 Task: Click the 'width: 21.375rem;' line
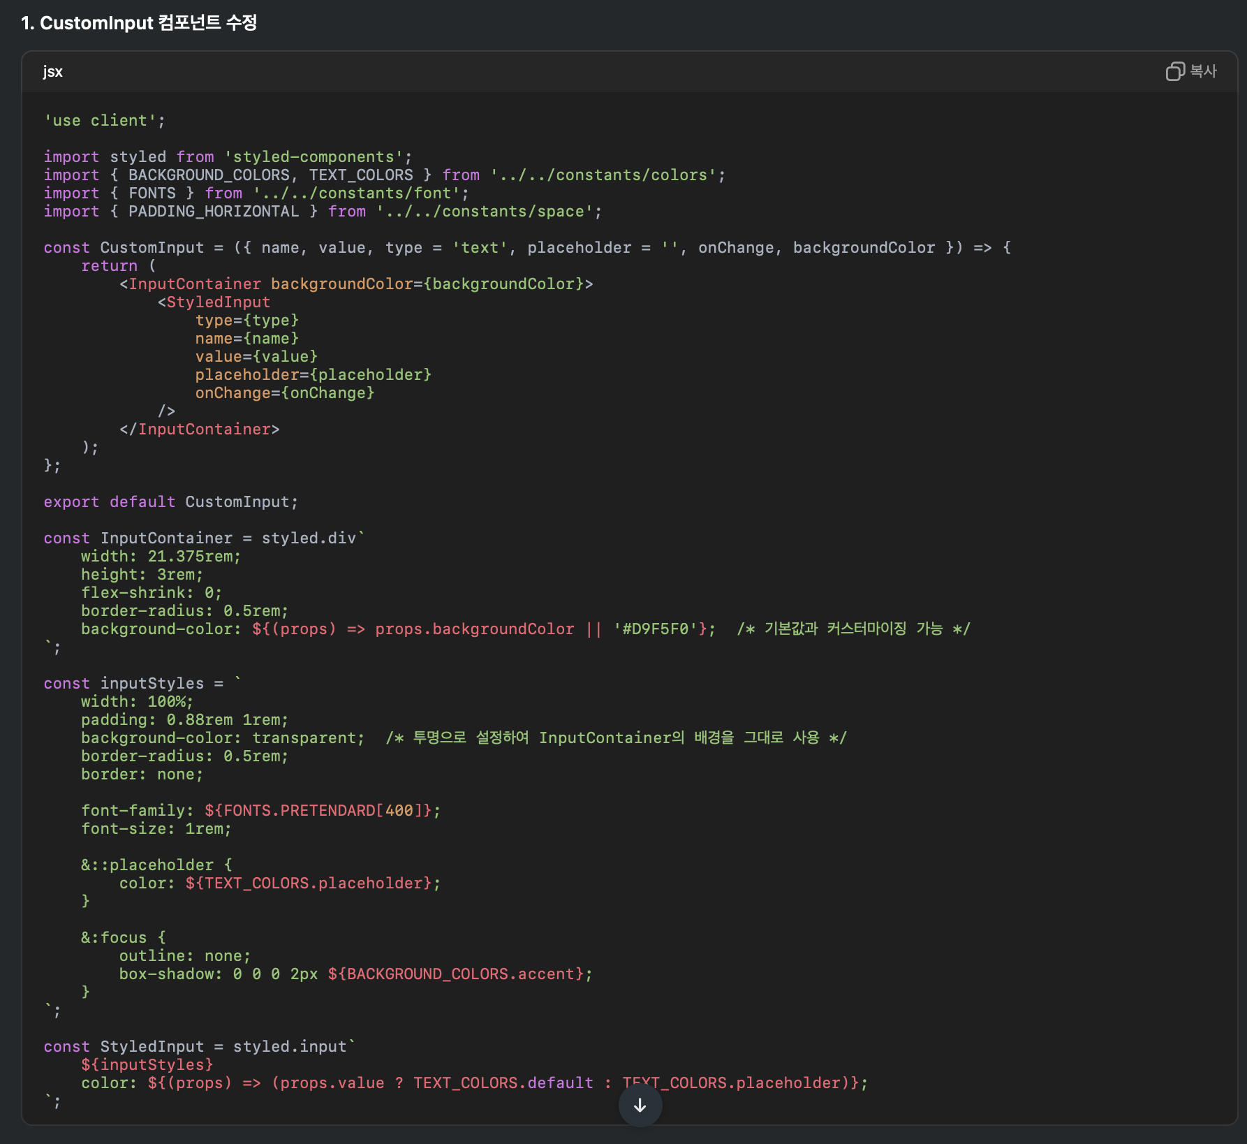[161, 557]
